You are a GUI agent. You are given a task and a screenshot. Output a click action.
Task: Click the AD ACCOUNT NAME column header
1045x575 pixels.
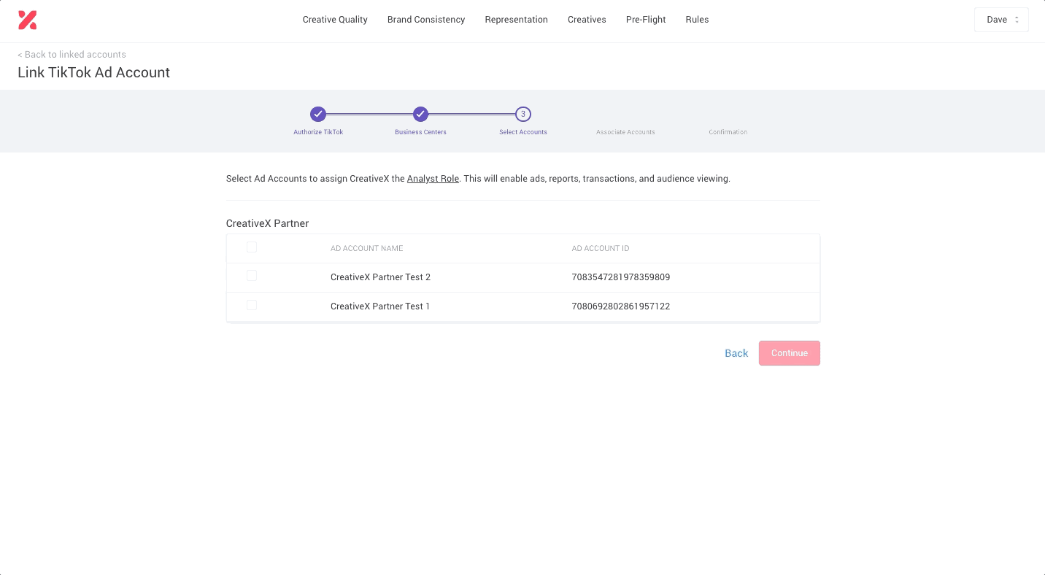pyautogui.click(x=366, y=249)
